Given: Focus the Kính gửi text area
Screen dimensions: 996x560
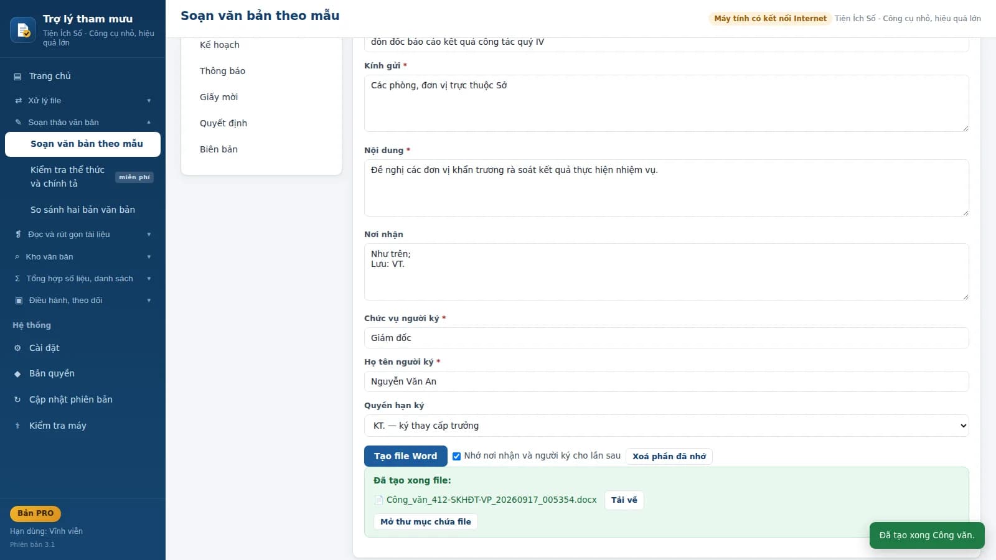Looking at the screenshot, I should (666, 103).
